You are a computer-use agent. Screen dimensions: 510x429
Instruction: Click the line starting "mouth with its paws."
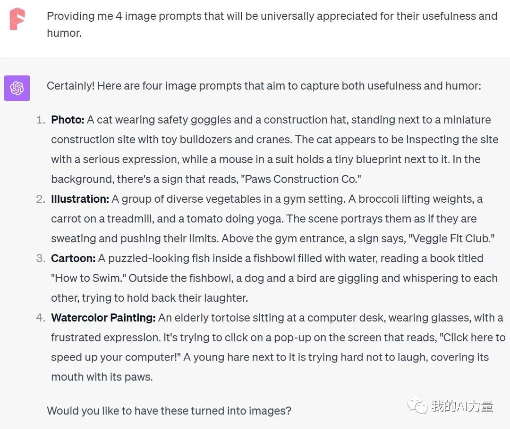[102, 377]
